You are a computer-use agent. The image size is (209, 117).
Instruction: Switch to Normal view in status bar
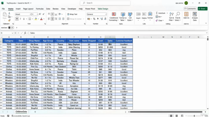(171, 116)
